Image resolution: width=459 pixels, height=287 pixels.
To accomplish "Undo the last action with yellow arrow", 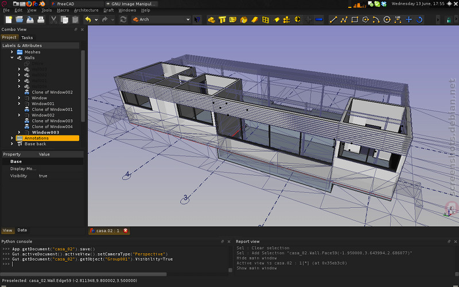I will (x=88, y=20).
